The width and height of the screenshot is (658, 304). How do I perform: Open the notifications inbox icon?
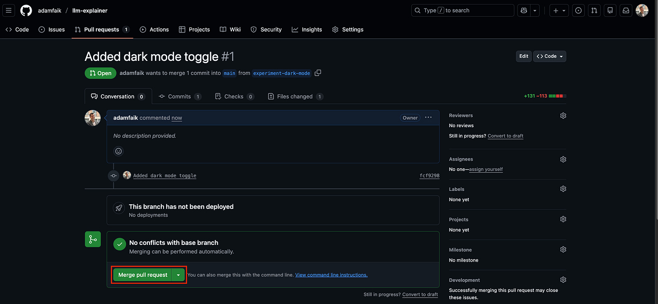pyautogui.click(x=625, y=10)
